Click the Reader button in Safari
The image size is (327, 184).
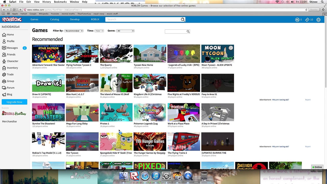314,10
